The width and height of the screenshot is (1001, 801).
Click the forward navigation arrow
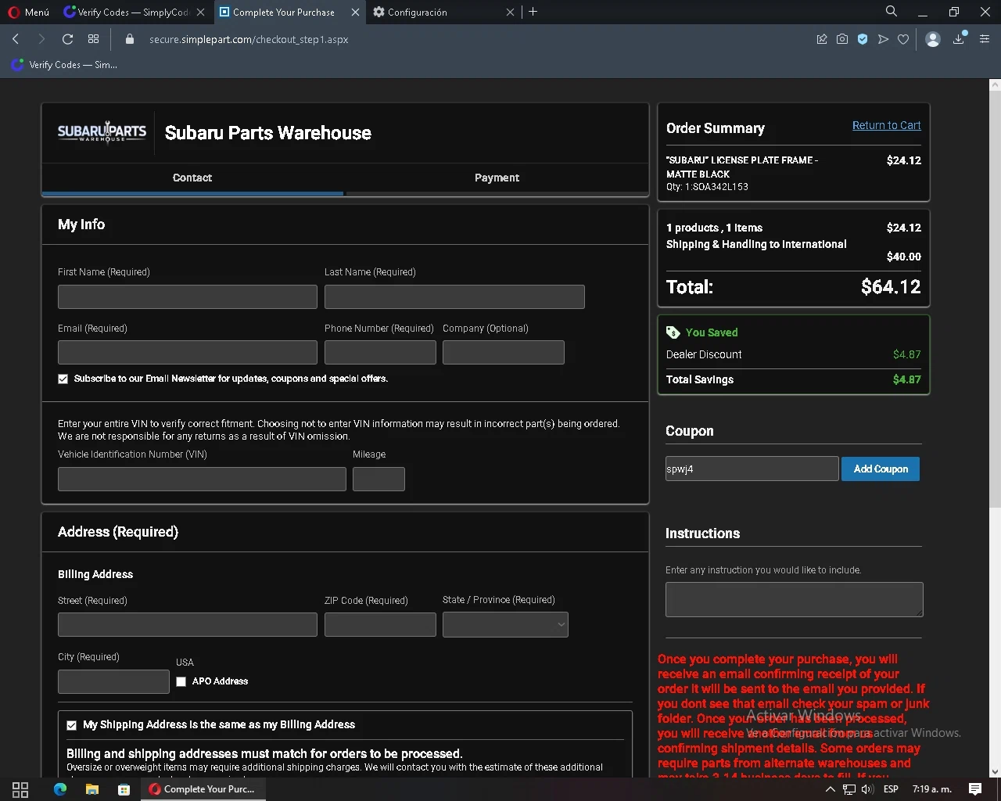[x=41, y=39]
